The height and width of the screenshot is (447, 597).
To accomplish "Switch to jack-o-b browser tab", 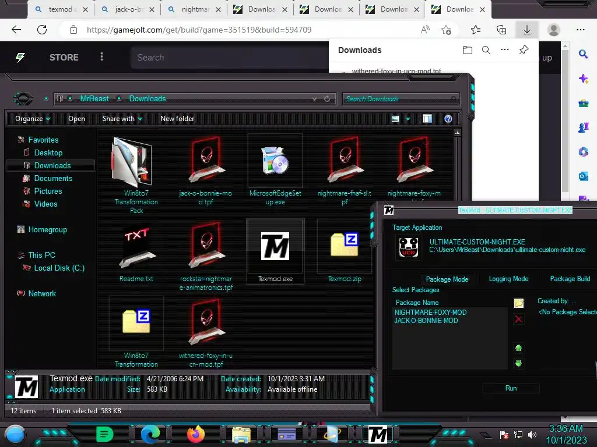I will [128, 9].
